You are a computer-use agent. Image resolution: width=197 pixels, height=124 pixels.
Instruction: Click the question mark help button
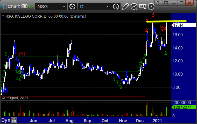click(158, 3)
